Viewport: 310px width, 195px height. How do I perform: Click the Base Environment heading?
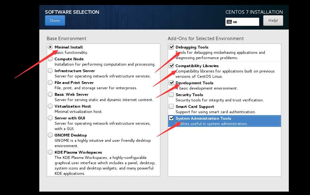tap(66, 39)
